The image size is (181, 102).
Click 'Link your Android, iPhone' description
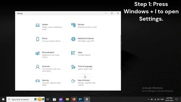(51, 41)
